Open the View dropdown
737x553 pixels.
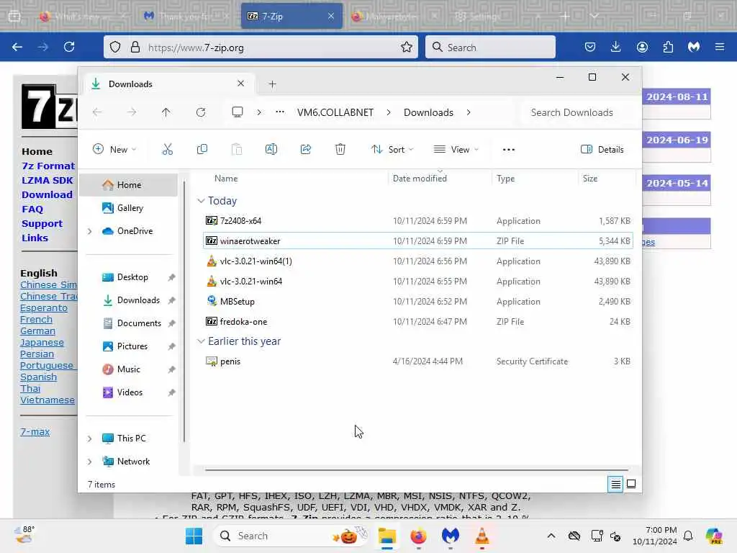pos(456,150)
